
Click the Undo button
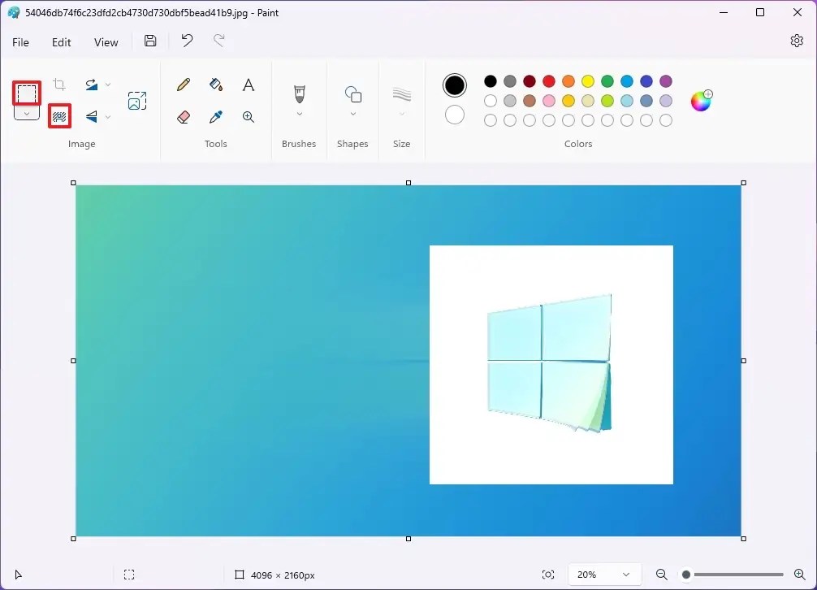click(186, 40)
